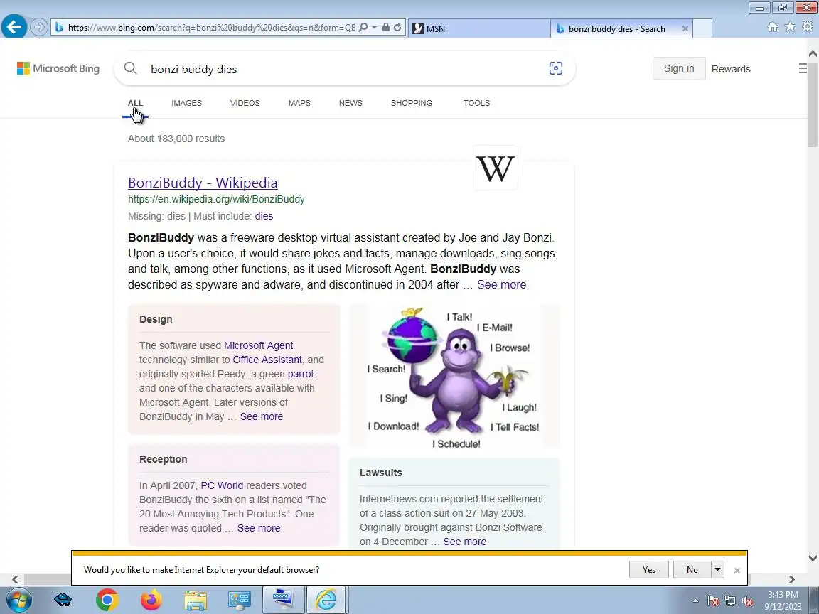Refresh the page using the reload icon
The image size is (819, 614).
tap(397, 27)
